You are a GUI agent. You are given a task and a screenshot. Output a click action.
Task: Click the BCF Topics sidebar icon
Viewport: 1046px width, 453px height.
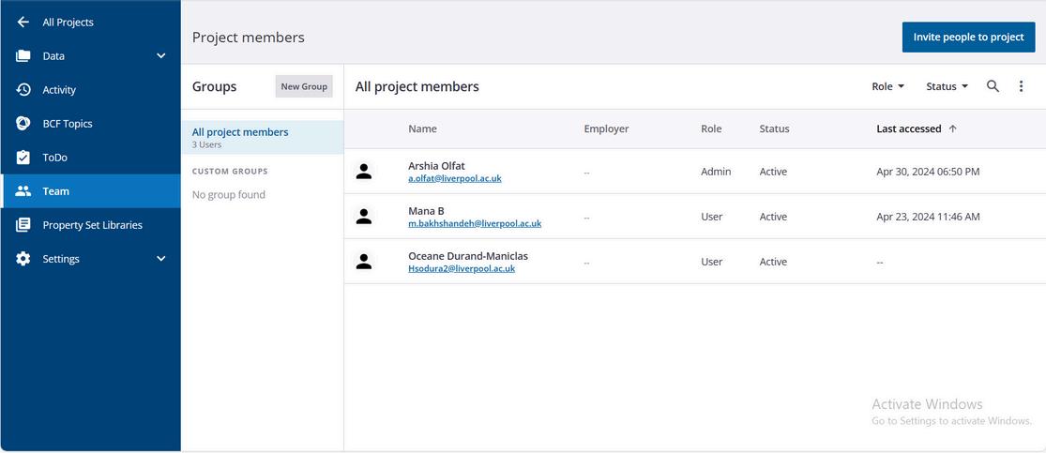[23, 124]
